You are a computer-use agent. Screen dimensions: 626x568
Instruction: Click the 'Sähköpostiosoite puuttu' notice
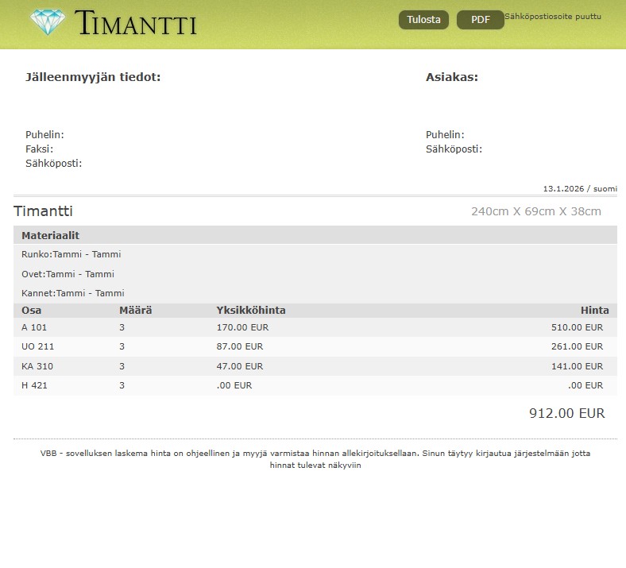point(553,17)
